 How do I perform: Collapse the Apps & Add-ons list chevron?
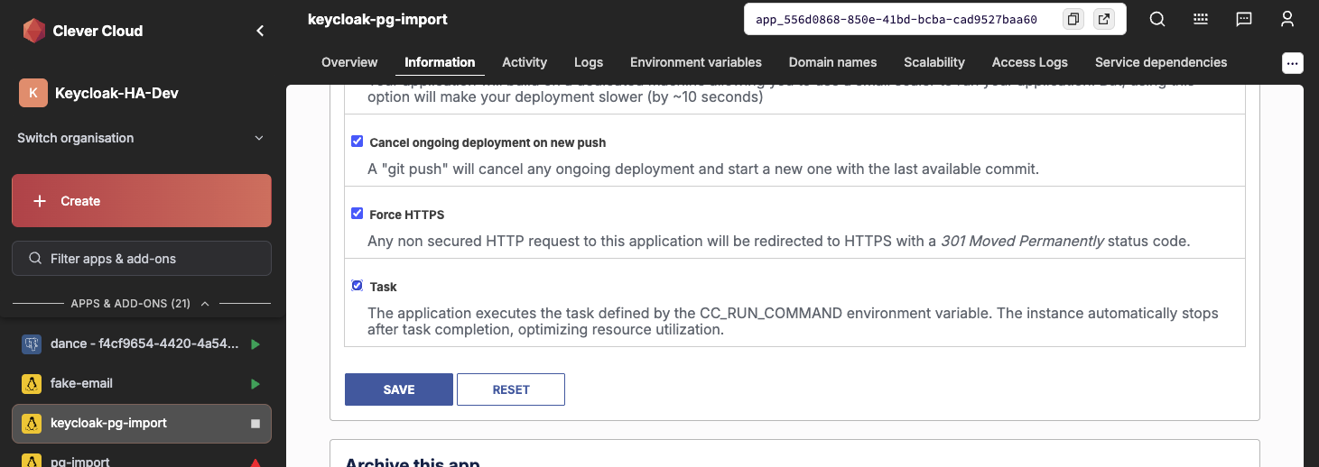tap(205, 304)
